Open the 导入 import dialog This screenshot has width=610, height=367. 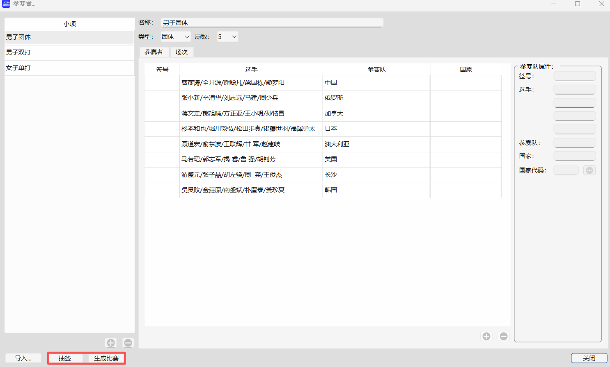tap(23, 358)
